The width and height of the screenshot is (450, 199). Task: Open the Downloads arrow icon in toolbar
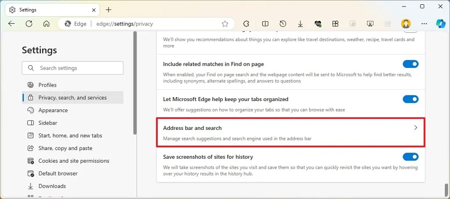click(x=300, y=24)
